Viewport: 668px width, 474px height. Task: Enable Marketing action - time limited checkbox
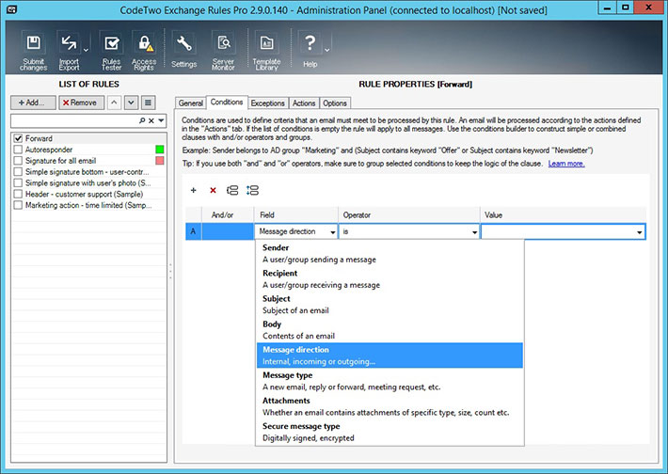coord(18,205)
